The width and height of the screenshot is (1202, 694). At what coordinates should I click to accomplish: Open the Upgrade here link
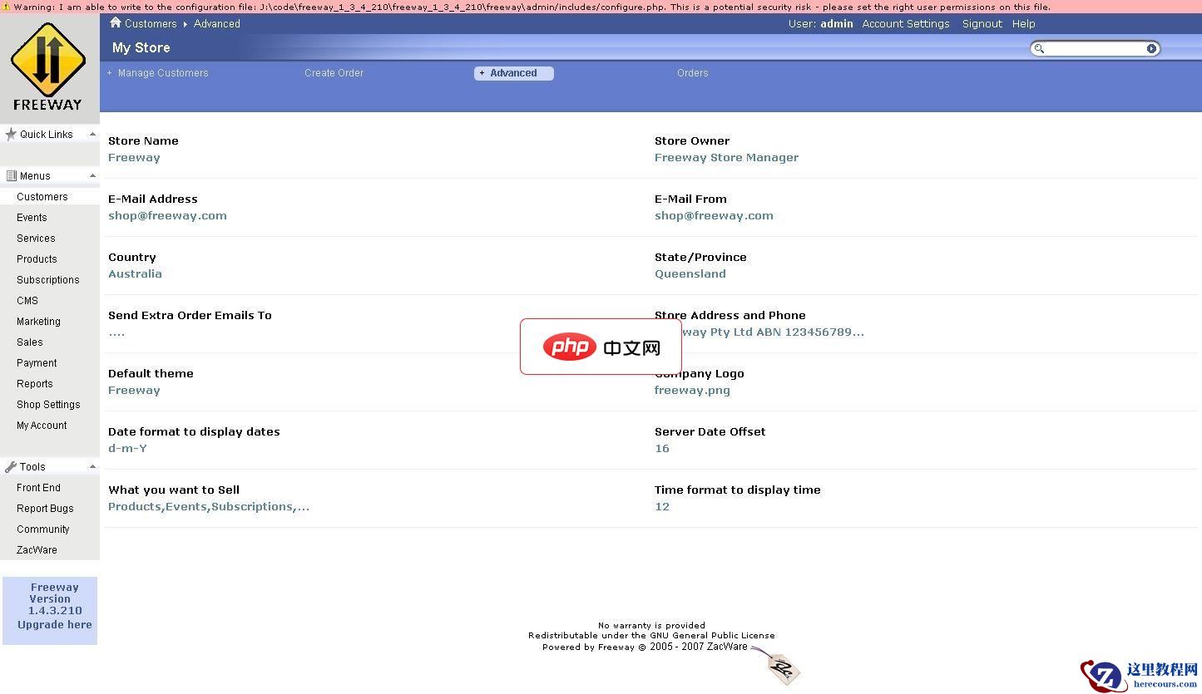click(52, 624)
